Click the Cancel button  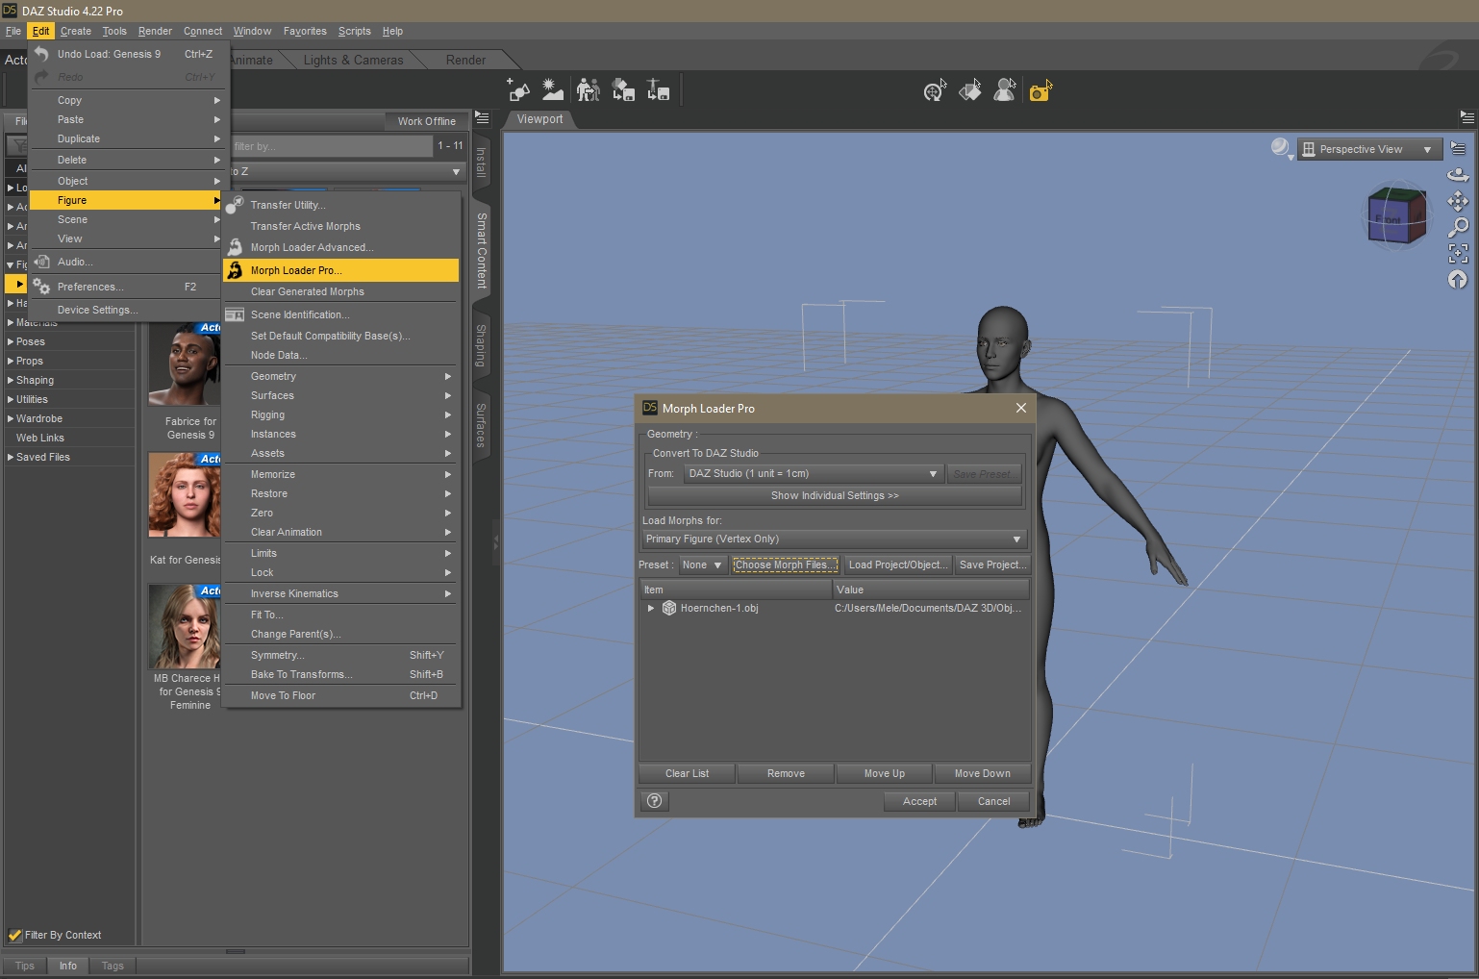click(x=993, y=801)
